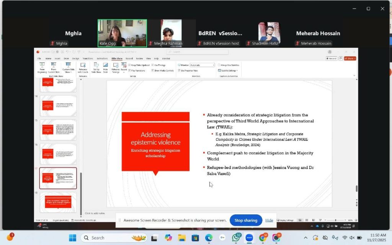Uncheck the Use Presenter View checkbox
The image size is (392, 245).
click(179, 70)
